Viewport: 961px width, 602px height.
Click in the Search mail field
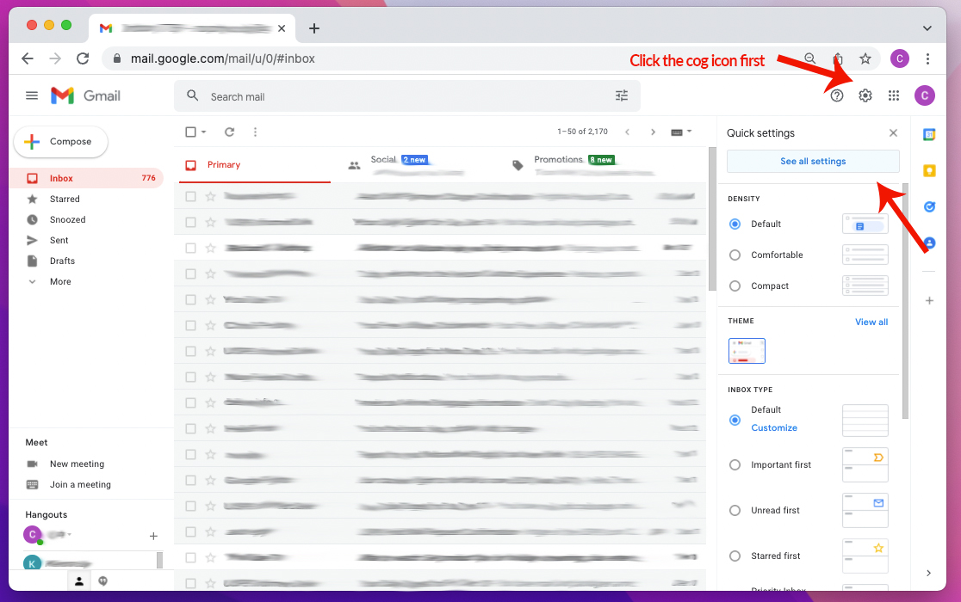(x=407, y=96)
